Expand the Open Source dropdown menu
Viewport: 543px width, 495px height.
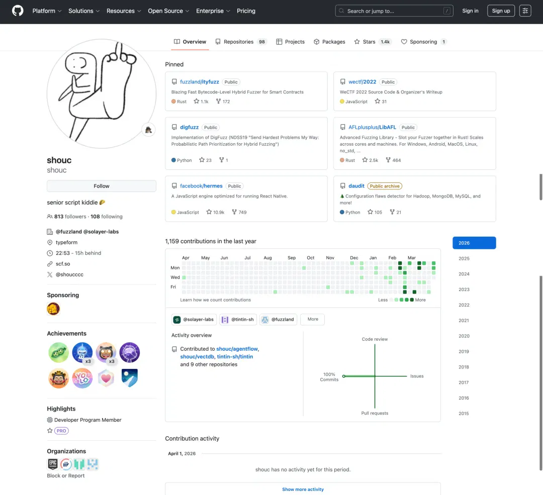[x=168, y=11]
